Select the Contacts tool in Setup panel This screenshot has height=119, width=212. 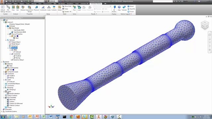(x=54, y=8)
